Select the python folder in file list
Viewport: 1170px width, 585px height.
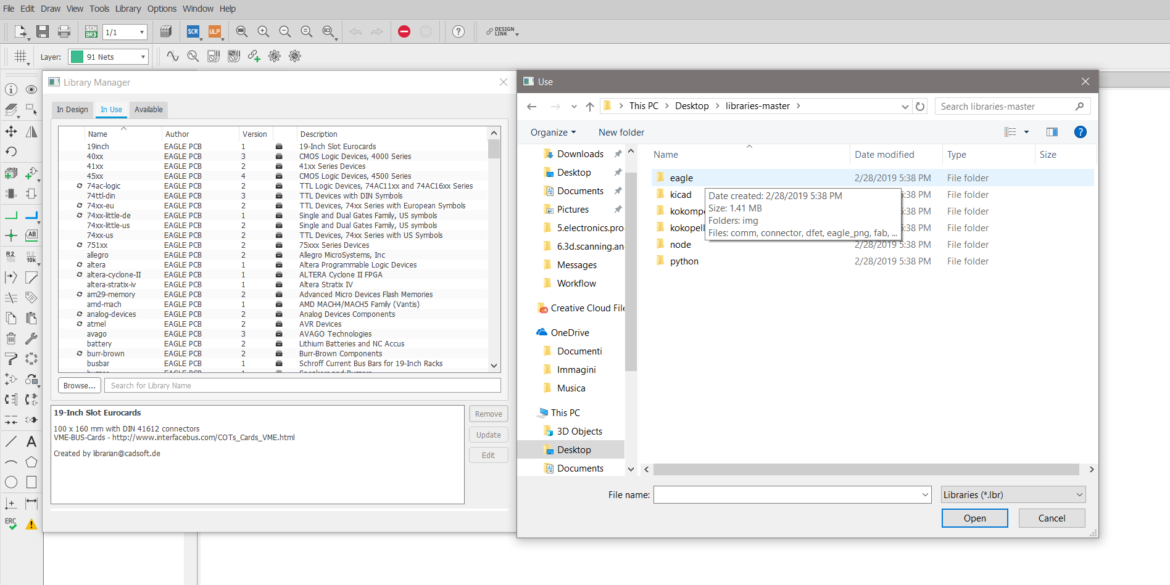click(873, 261)
